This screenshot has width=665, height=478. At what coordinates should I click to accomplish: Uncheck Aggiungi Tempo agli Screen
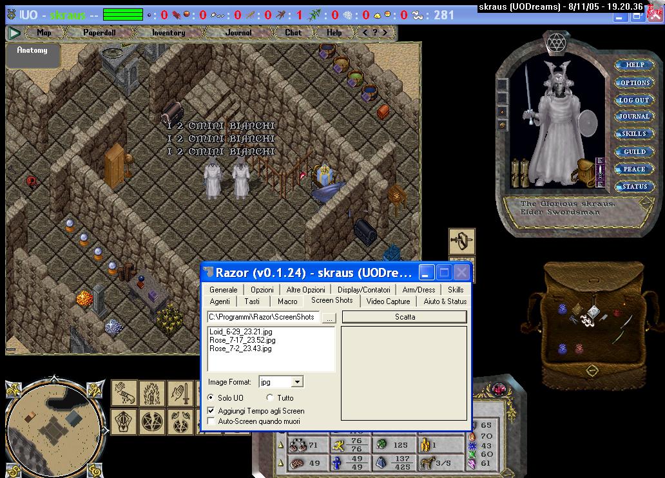(211, 410)
